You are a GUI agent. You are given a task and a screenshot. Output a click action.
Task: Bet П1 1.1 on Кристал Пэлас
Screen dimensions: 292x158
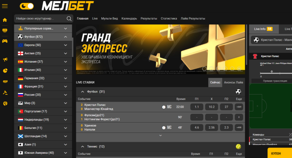click(x=197, y=107)
